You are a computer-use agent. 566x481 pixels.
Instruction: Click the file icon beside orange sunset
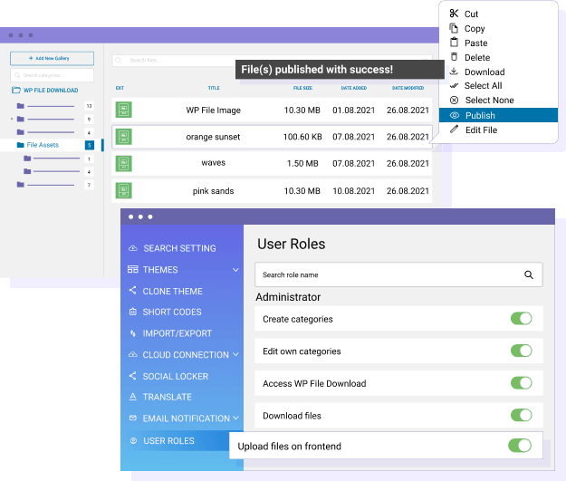pos(124,137)
